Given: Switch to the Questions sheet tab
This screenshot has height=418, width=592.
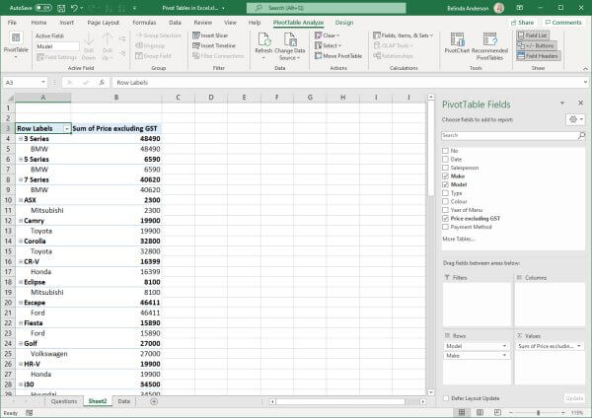Looking at the screenshot, I should click(x=64, y=401).
